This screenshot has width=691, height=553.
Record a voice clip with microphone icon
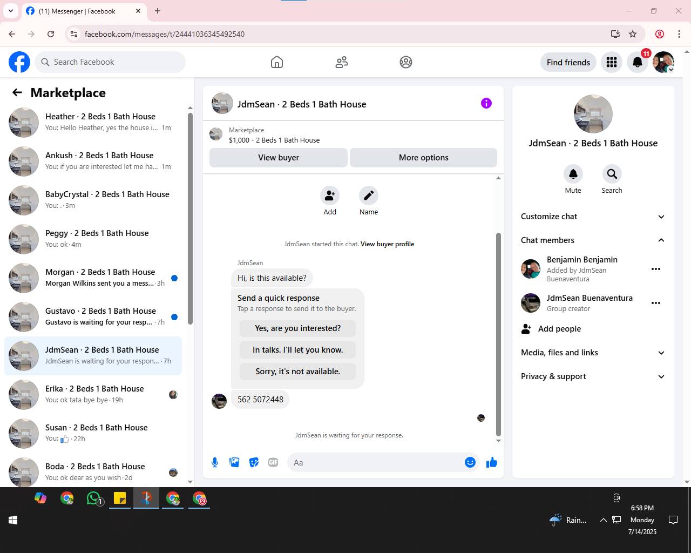[x=215, y=462]
